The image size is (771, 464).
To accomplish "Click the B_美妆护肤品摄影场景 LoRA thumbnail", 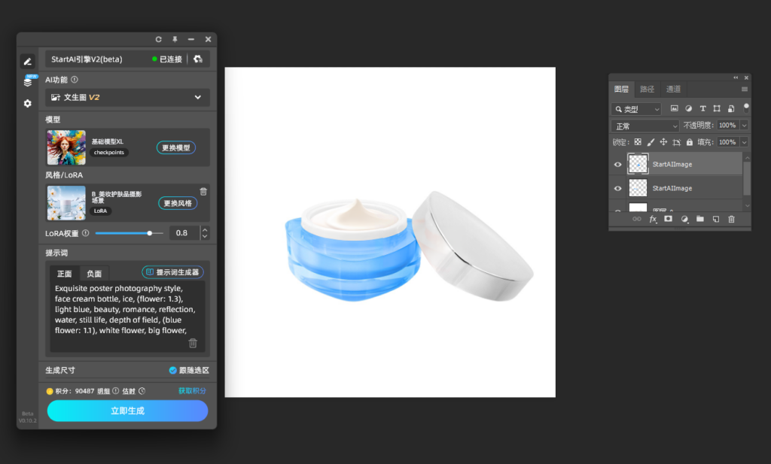I will [66, 203].
